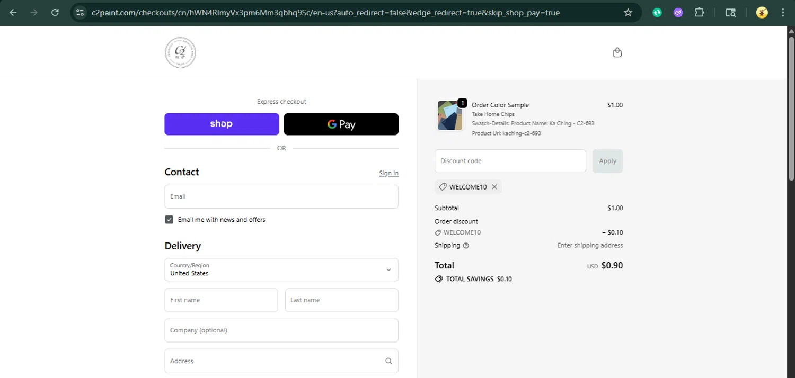Click the discount tag icon beside WELCOME10 chip
The height and width of the screenshot is (378, 795).
point(443,187)
